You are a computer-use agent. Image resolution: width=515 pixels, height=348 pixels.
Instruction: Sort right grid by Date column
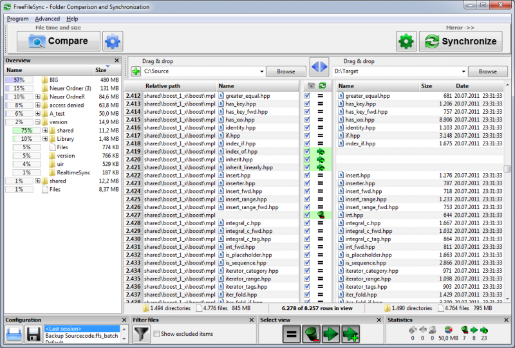(x=478, y=86)
